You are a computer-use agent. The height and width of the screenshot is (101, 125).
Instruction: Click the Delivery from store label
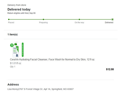(x=17, y=5)
